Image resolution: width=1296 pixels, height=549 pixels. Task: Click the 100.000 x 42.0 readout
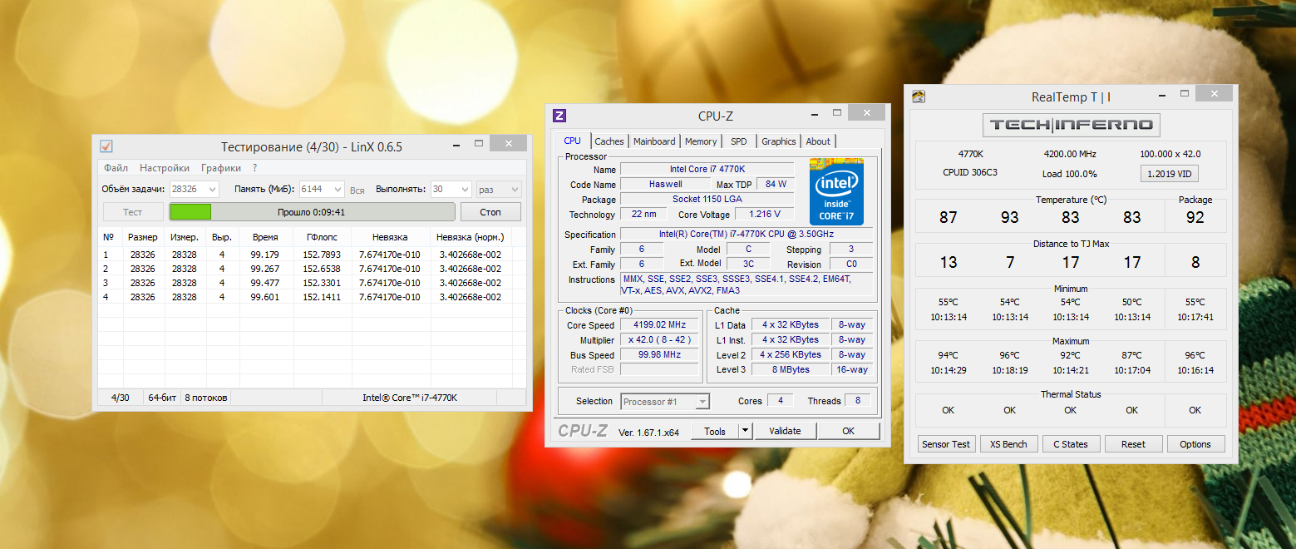pos(1170,154)
